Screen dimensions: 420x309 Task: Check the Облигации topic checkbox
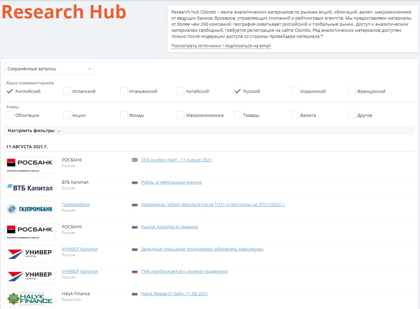10,115
